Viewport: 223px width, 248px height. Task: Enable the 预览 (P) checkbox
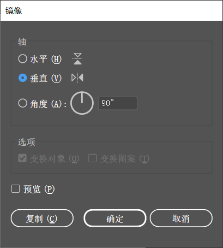(15, 188)
